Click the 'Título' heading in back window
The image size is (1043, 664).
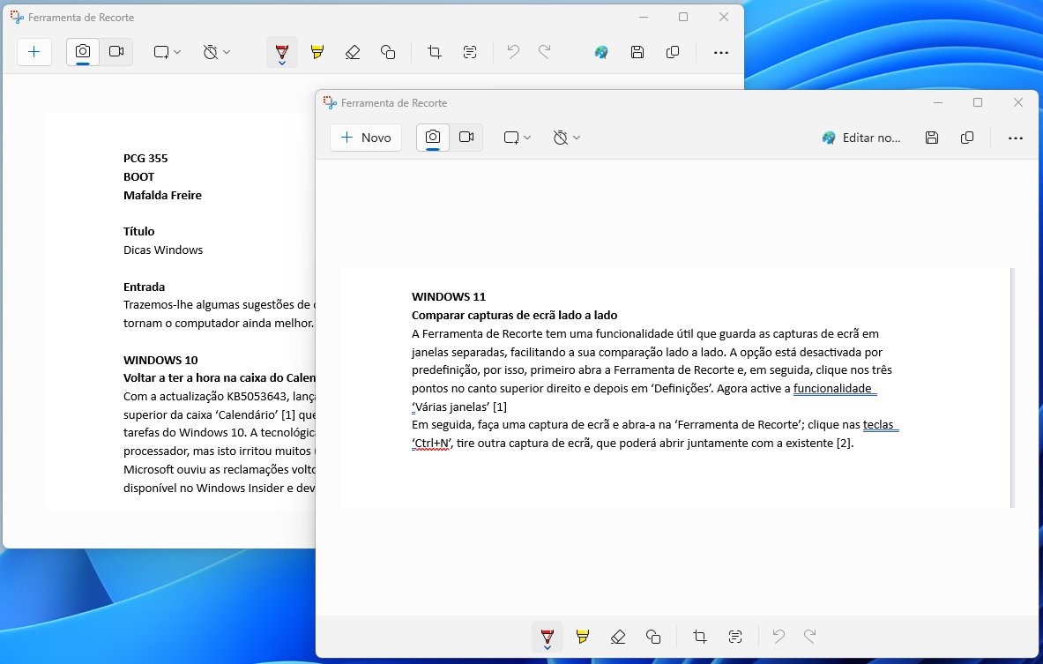click(x=139, y=232)
